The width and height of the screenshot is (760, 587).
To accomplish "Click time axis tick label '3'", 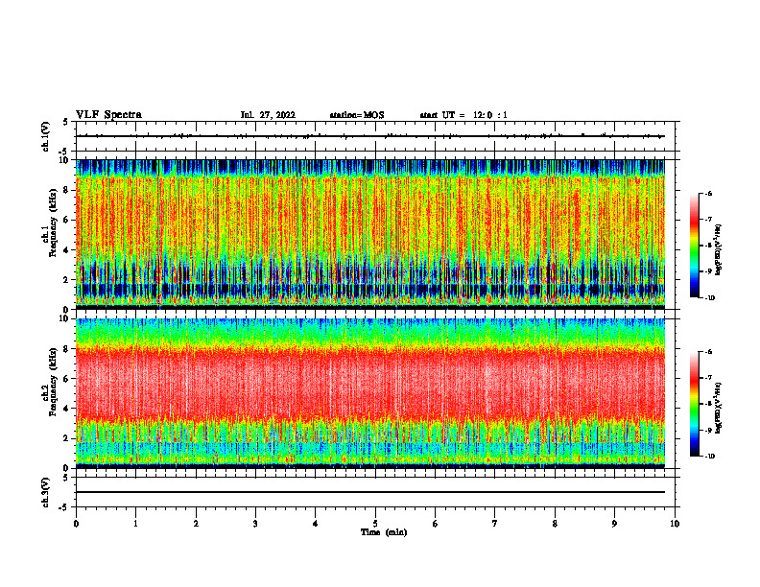I will tap(255, 524).
